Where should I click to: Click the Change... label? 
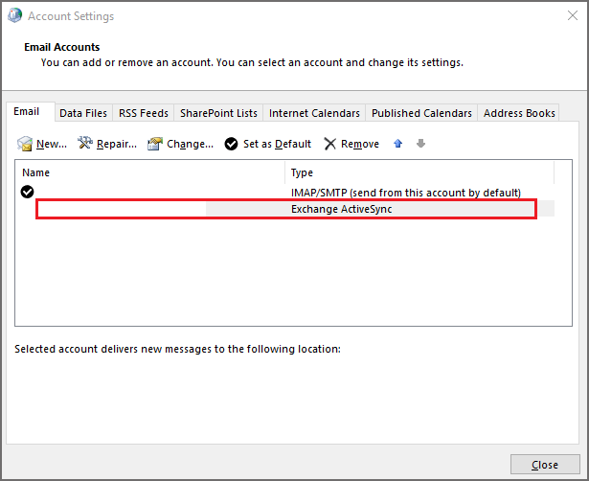pos(190,144)
